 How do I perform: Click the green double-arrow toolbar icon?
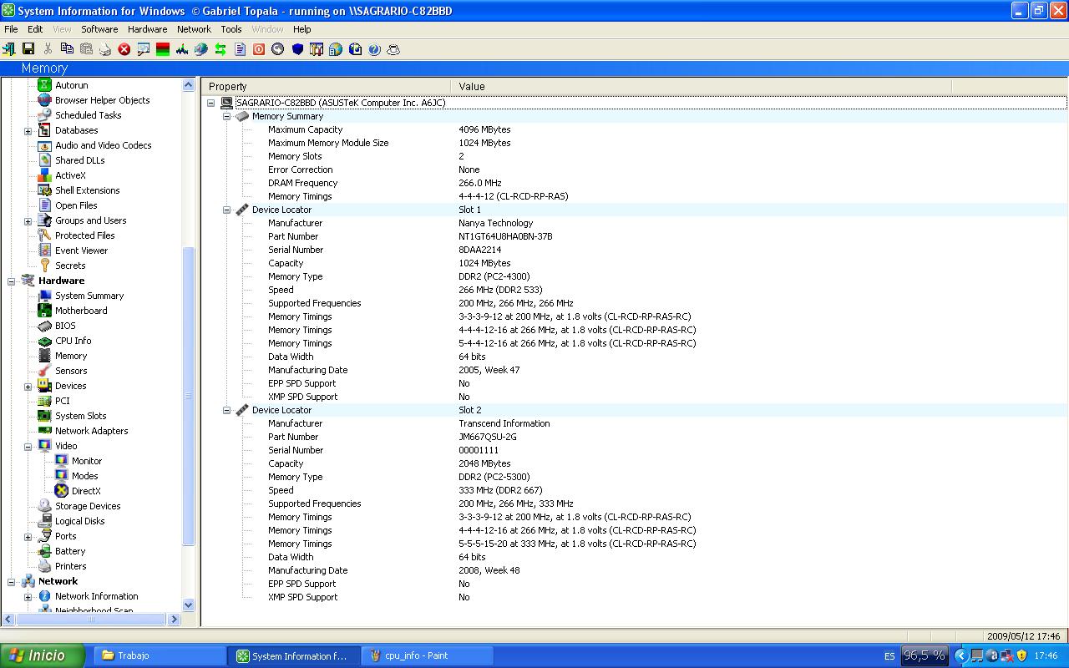(x=220, y=49)
